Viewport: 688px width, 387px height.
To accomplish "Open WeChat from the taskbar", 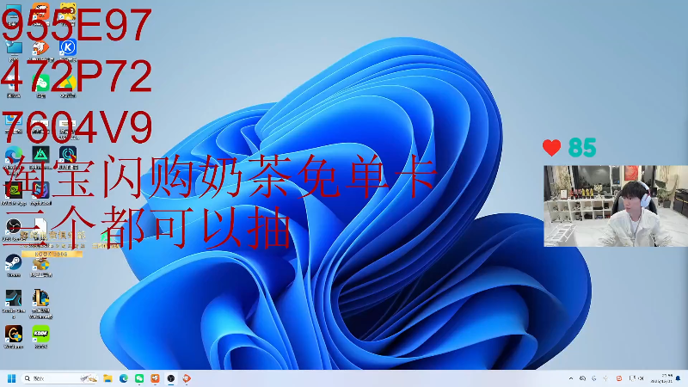I will tap(139, 378).
